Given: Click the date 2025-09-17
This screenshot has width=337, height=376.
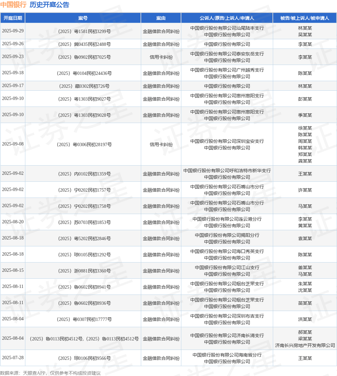Looking at the screenshot, I should 13,86.
